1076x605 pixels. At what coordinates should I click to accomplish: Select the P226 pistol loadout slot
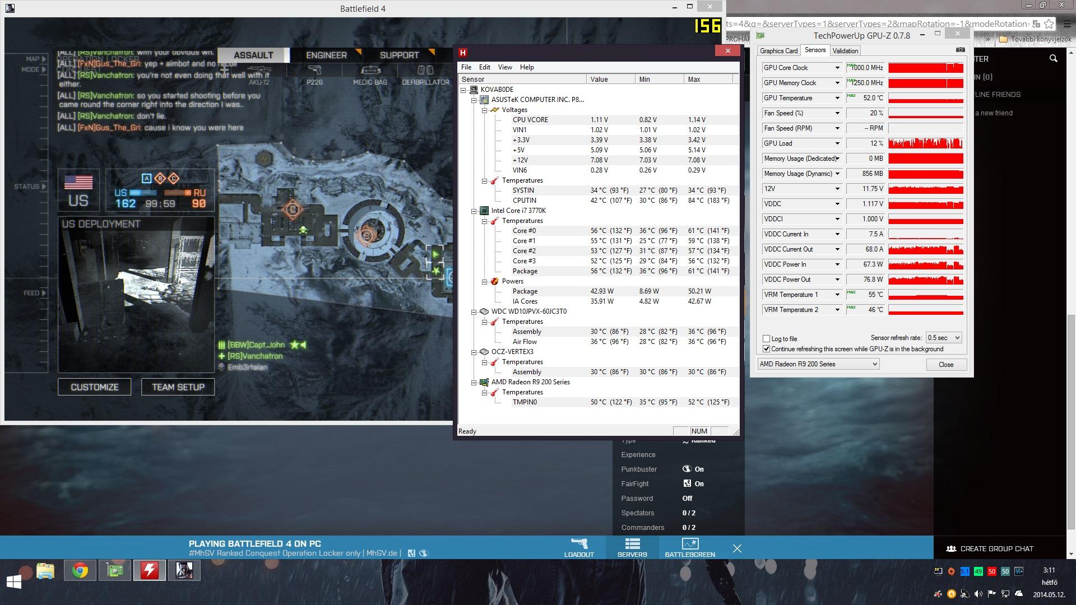pos(314,75)
